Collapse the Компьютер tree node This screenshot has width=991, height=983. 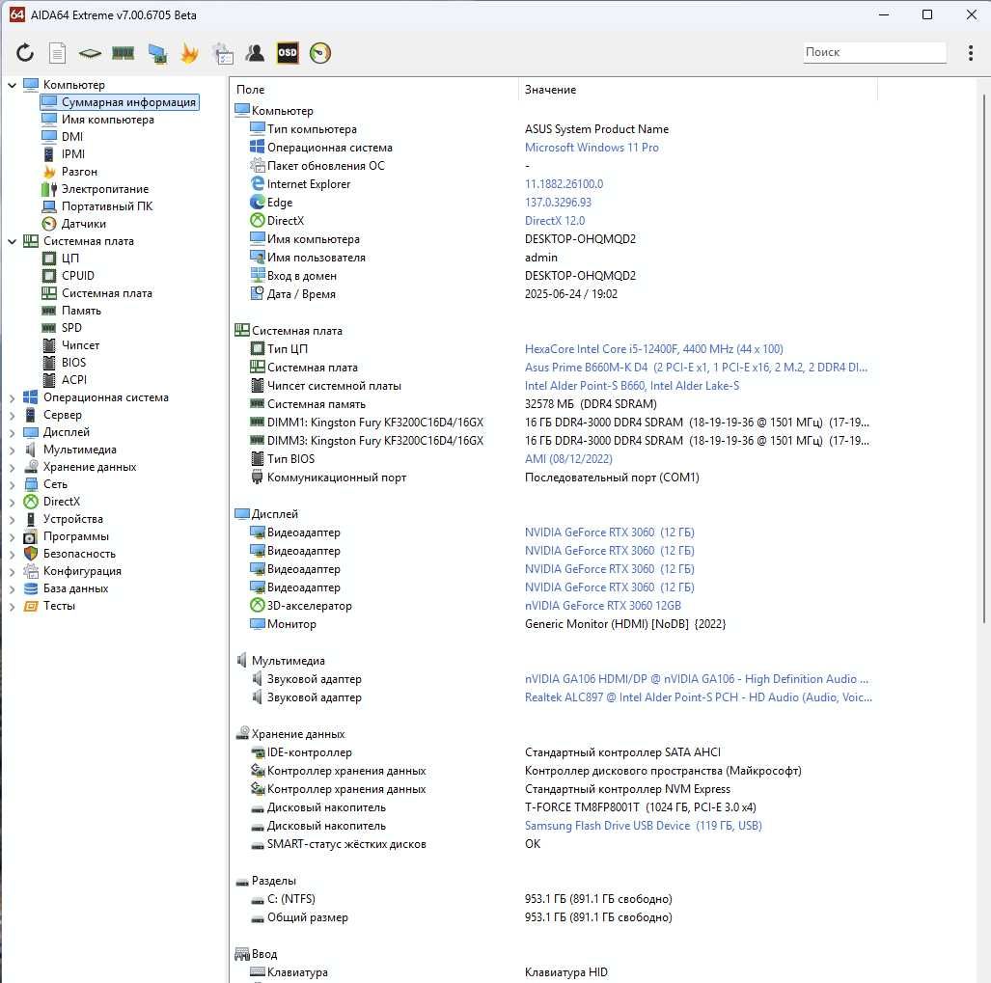point(12,85)
